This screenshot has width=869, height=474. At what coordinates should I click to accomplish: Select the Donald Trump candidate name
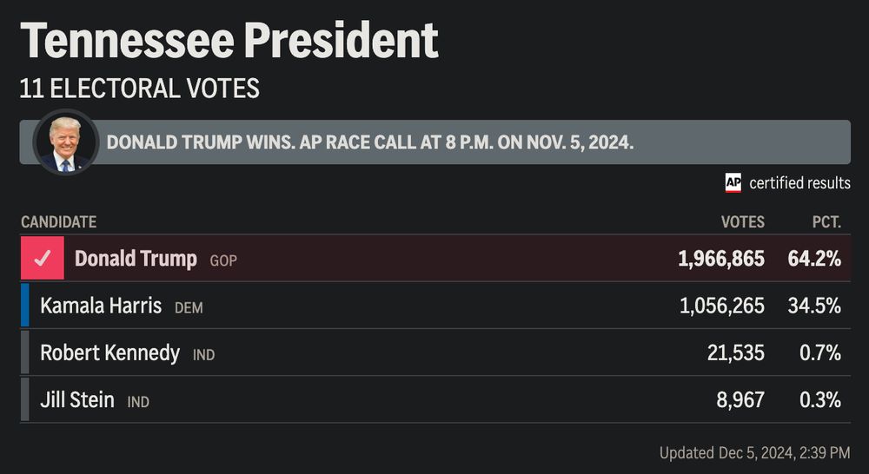(136, 259)
